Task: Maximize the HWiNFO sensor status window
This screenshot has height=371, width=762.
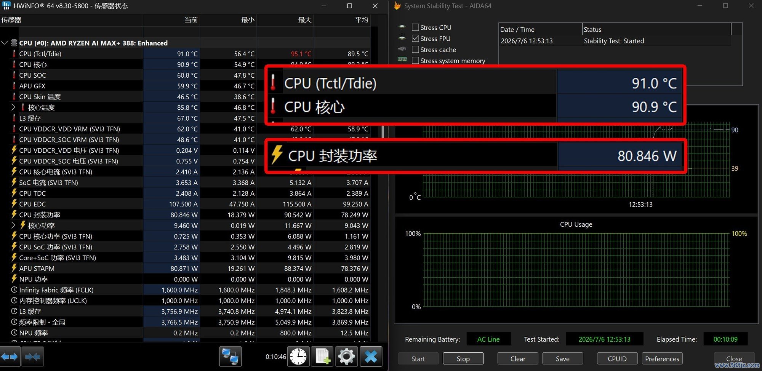Action: coord(349,6)
